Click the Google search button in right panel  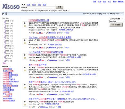point(116,25)
